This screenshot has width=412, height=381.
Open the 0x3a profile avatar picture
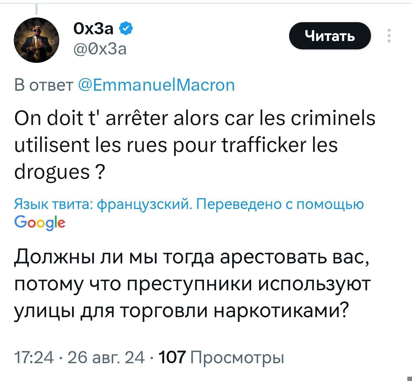pos(36,40)
